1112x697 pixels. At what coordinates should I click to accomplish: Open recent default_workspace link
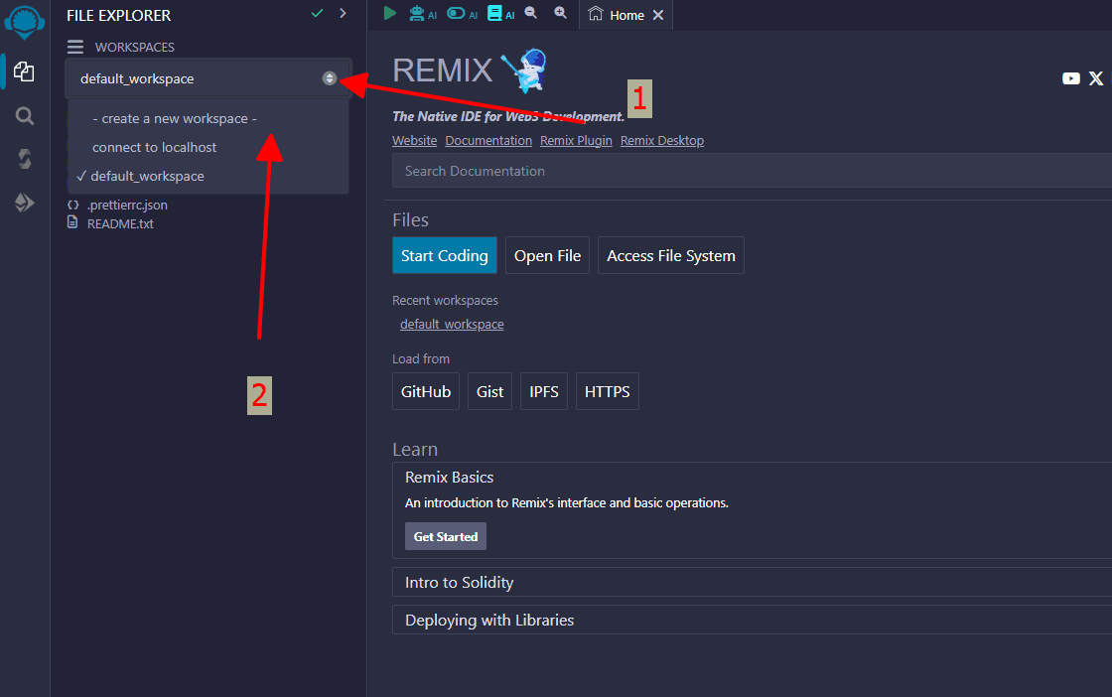point(452,324)
